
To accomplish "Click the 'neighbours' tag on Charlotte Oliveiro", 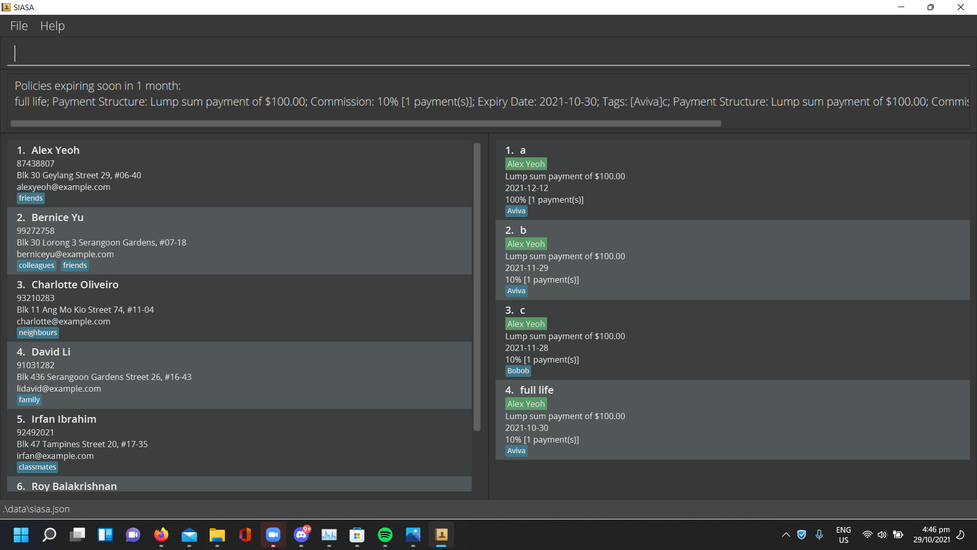I will 38,333.
